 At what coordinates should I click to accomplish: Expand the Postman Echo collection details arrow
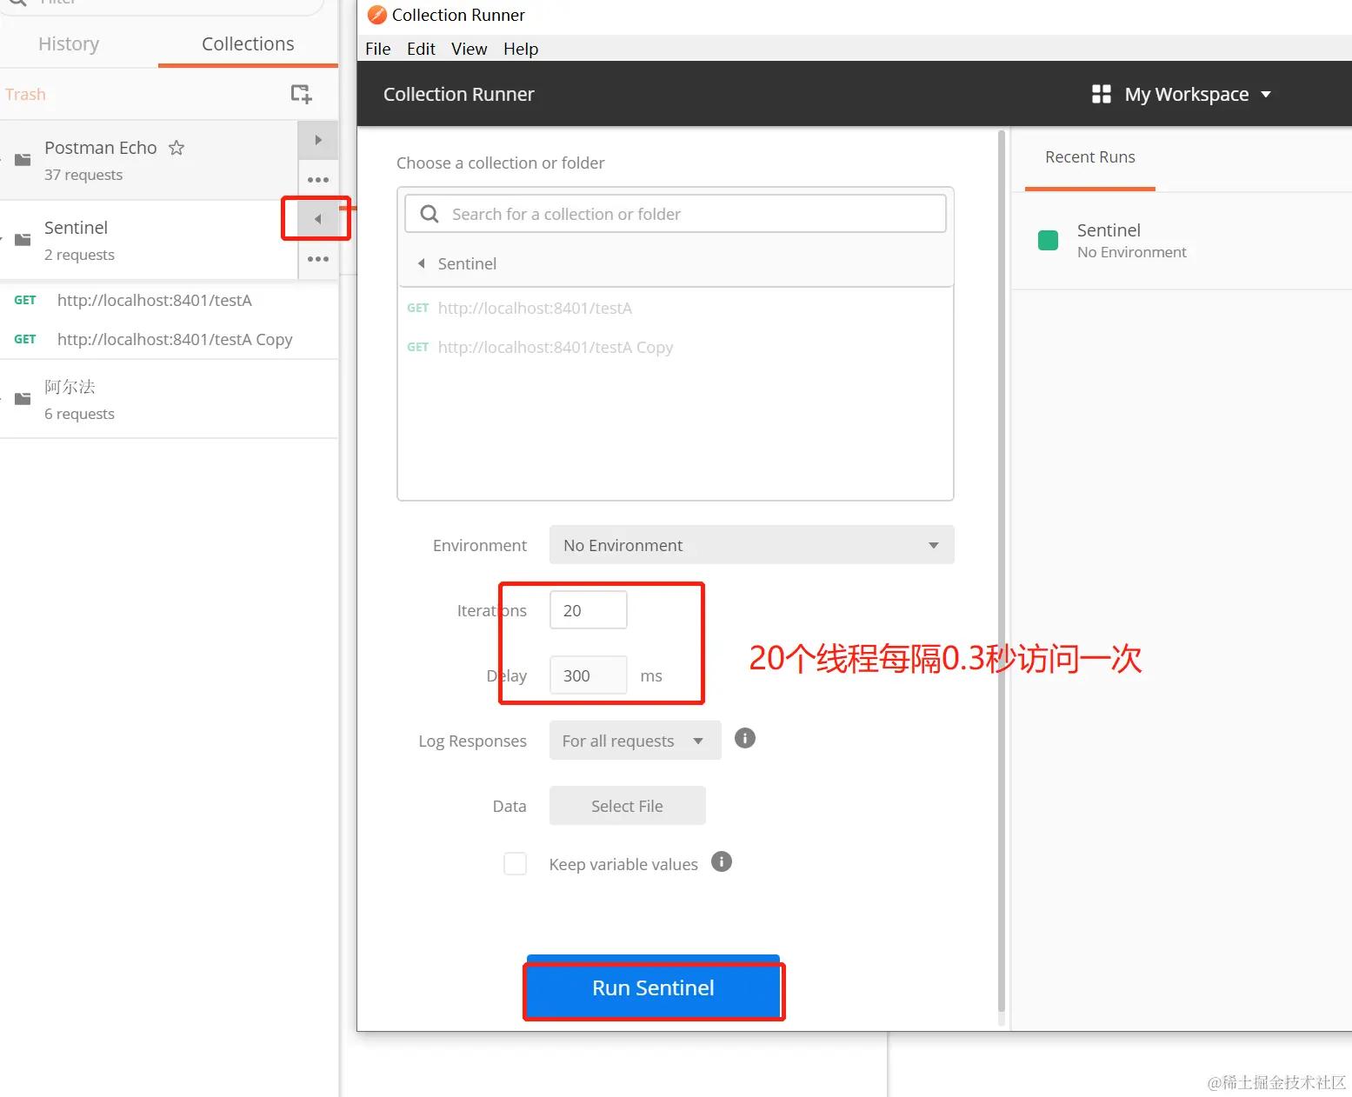coord(318,140)
